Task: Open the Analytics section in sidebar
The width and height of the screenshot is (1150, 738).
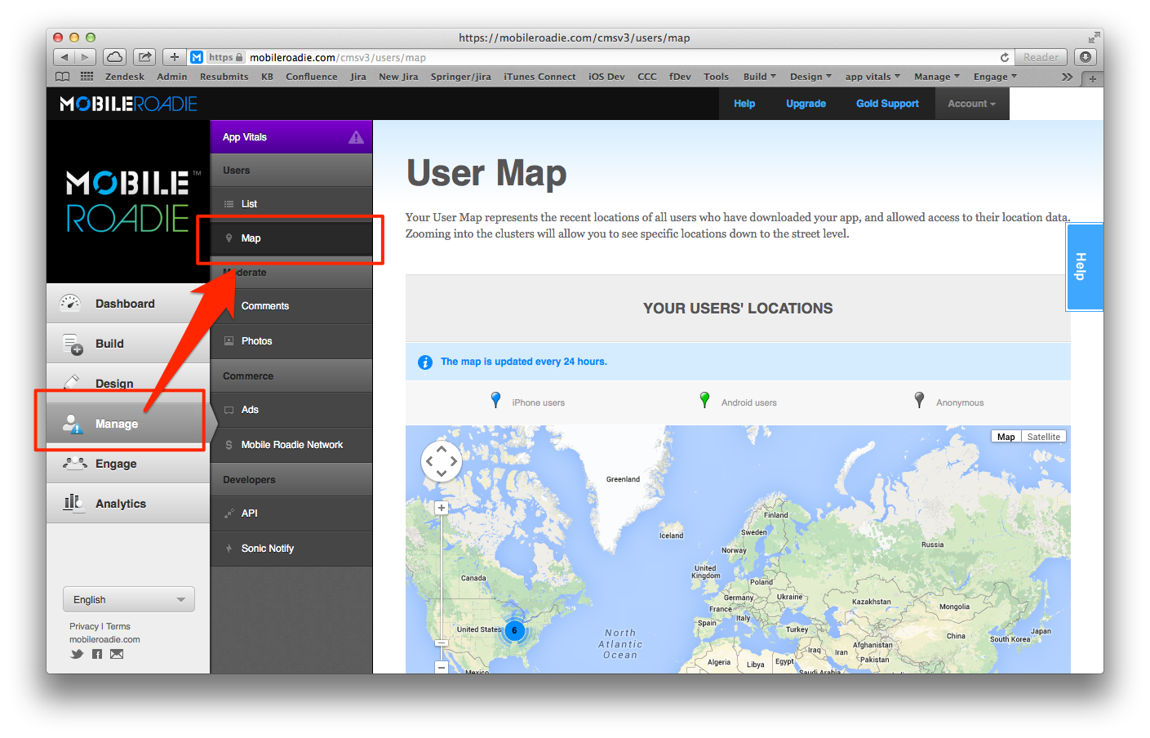Action: point(120,504)
